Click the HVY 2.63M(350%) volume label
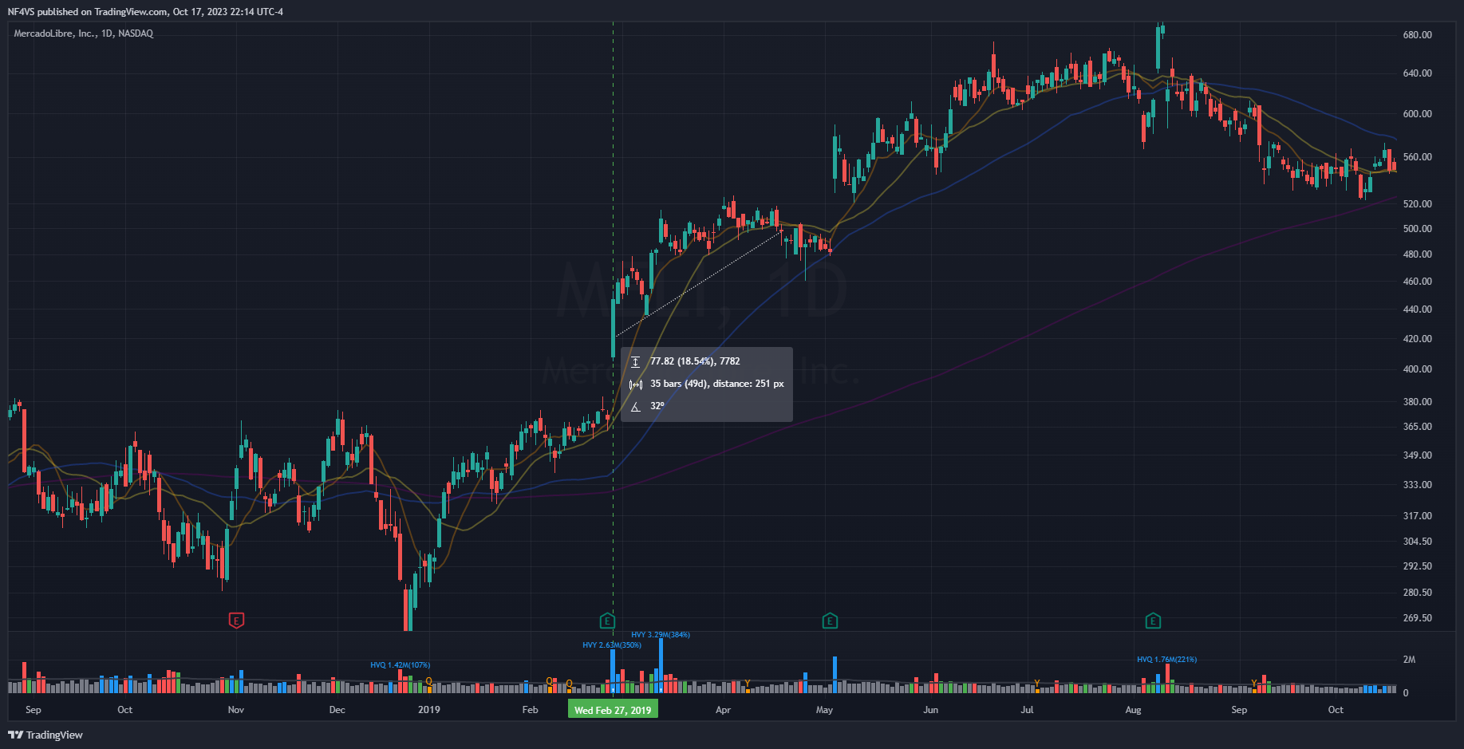1464x749 pixels. pos(612,645)
